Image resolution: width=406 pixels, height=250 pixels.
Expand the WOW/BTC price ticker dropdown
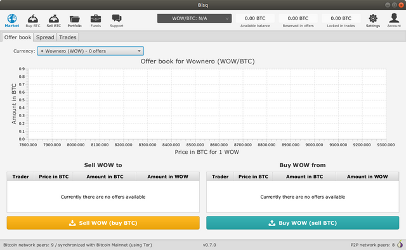tap(194, 18)
